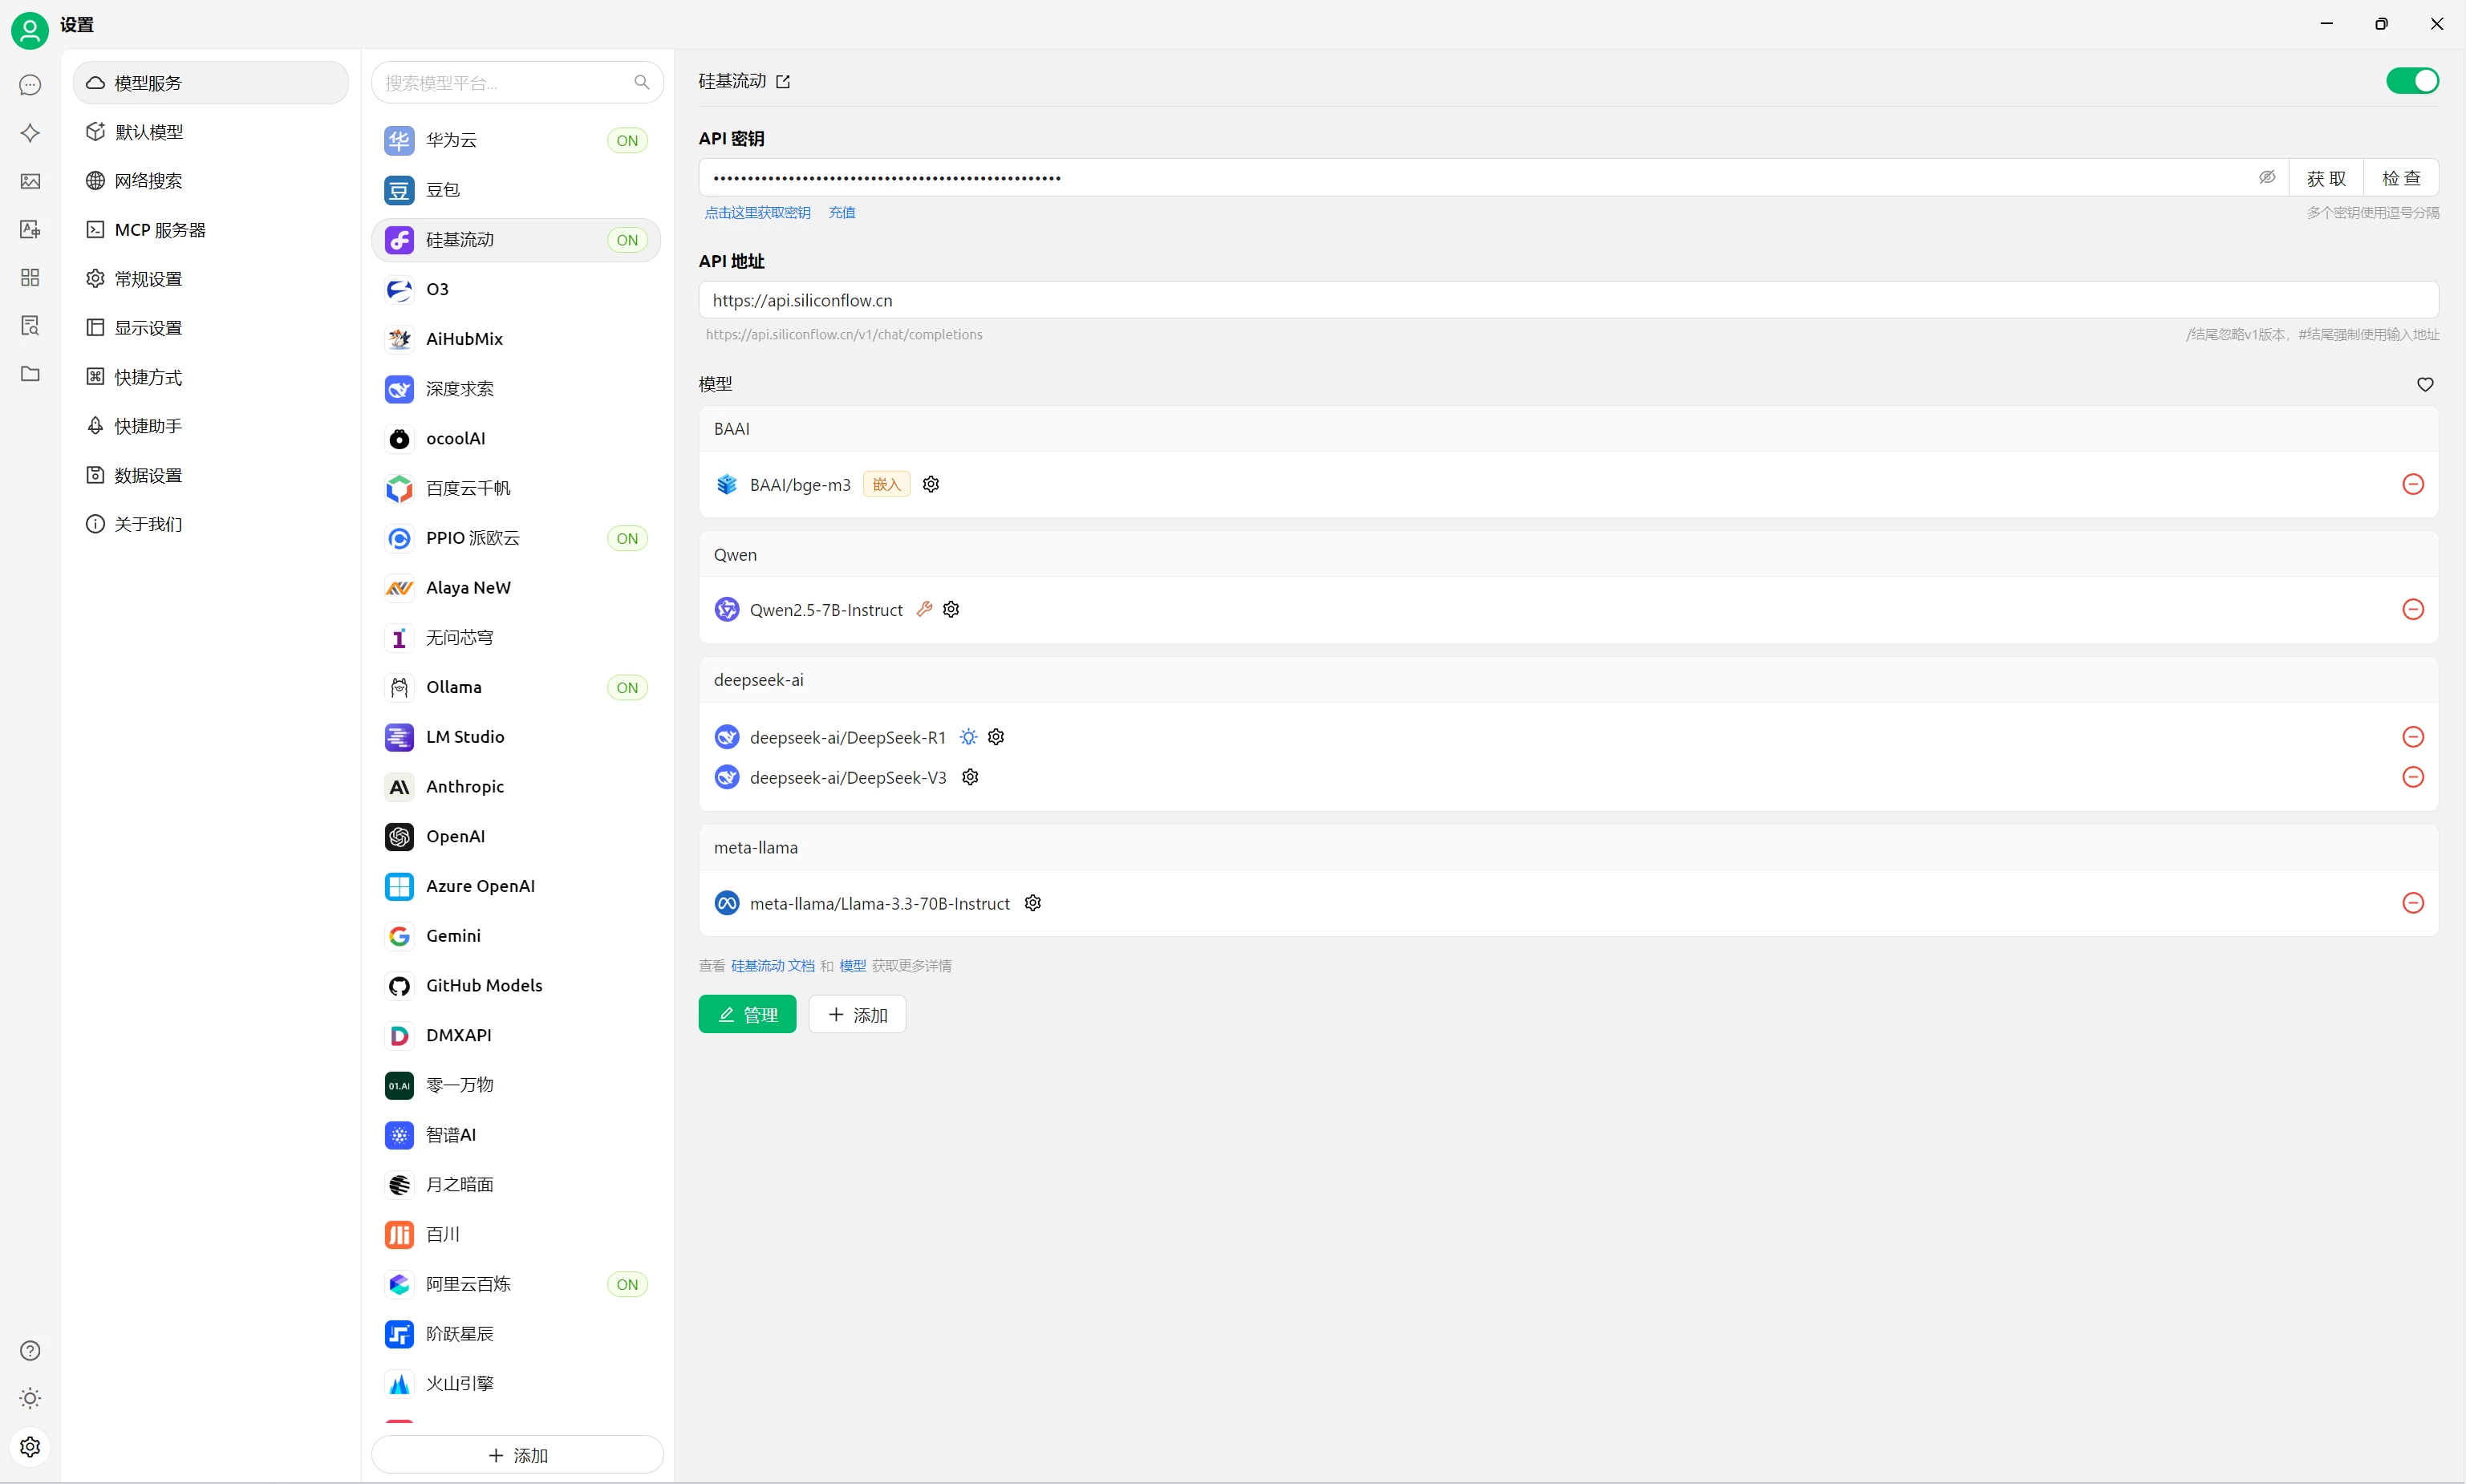Show or hide the API key
The width and height of the screenshot is (2466, 1484).
[2267, 177]
